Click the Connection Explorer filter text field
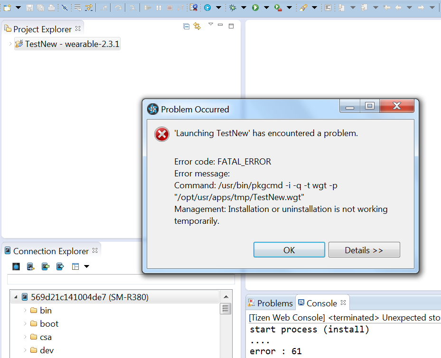The image size is (441, 358). click(121, 279)
